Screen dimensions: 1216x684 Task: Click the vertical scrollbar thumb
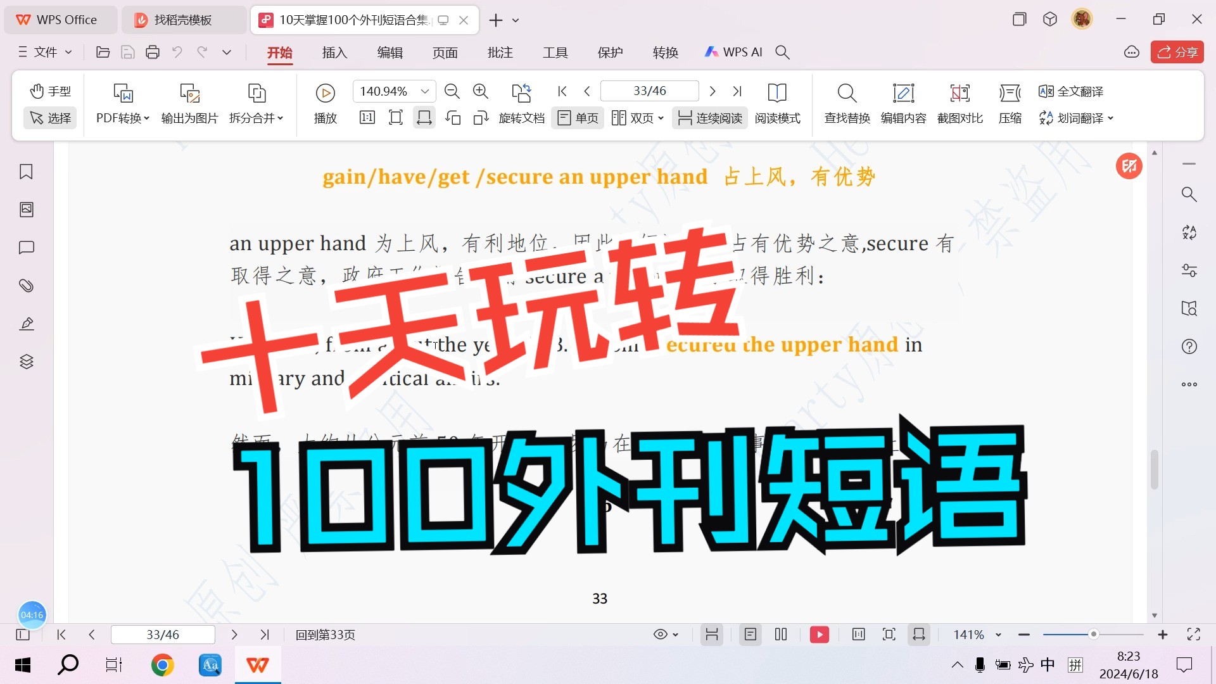pyautogui.click(x=1155, y=469)
